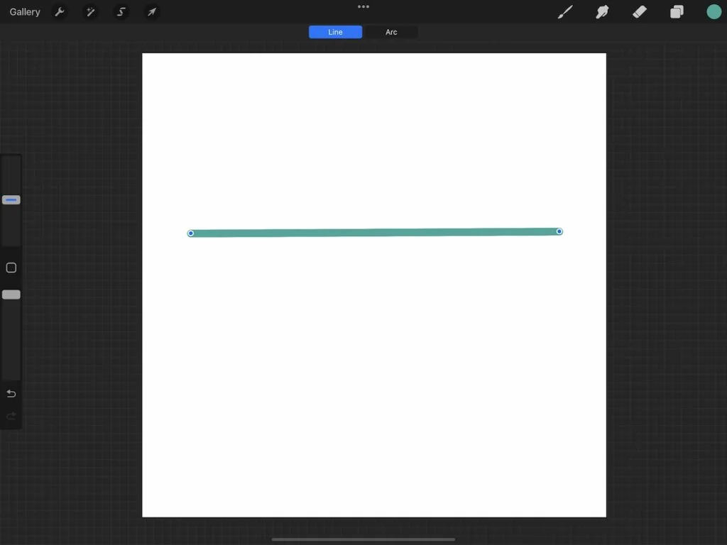Screen dimensions: 727x545
Task: Switch shape to Line
Action: click(335, 32)
